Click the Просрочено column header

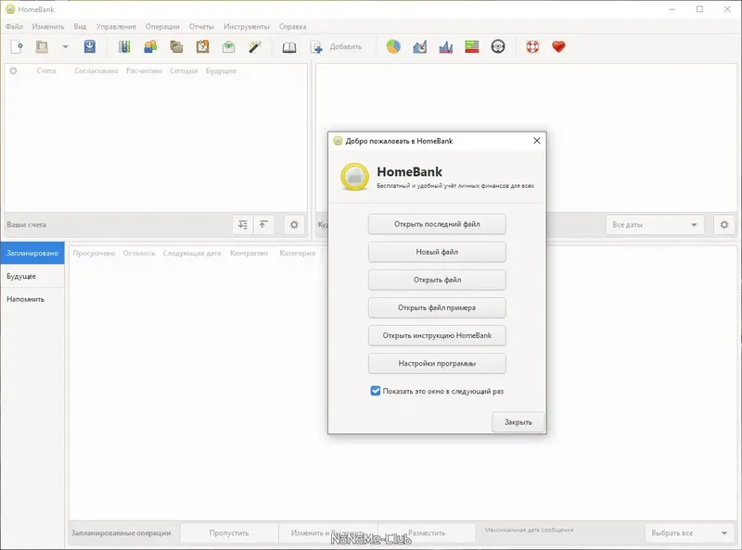[x=94, y=253]
